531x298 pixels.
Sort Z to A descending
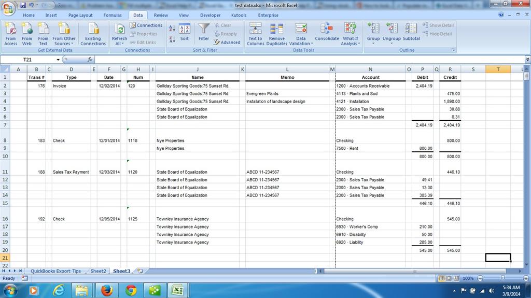pos(172,39)
